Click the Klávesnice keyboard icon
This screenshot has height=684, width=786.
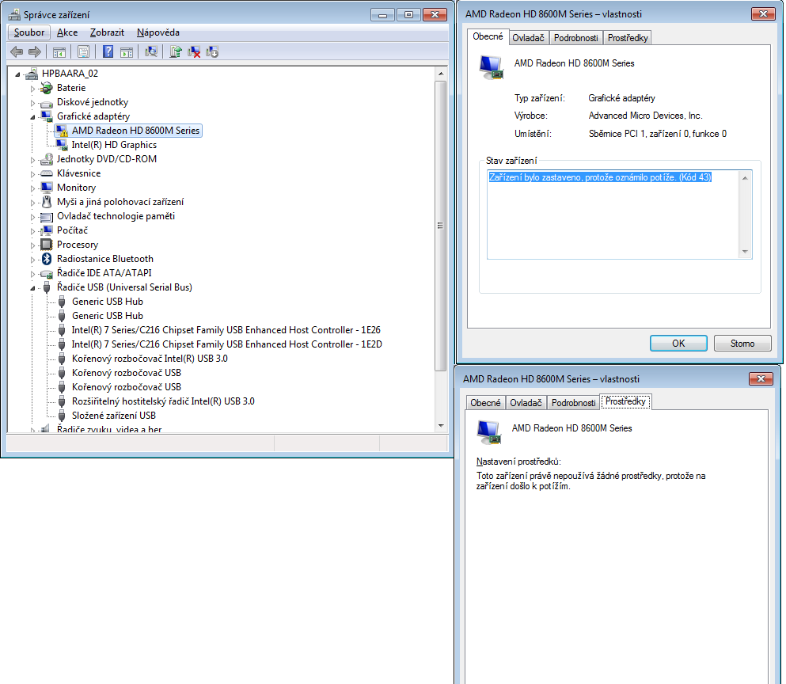coord(47,173)
